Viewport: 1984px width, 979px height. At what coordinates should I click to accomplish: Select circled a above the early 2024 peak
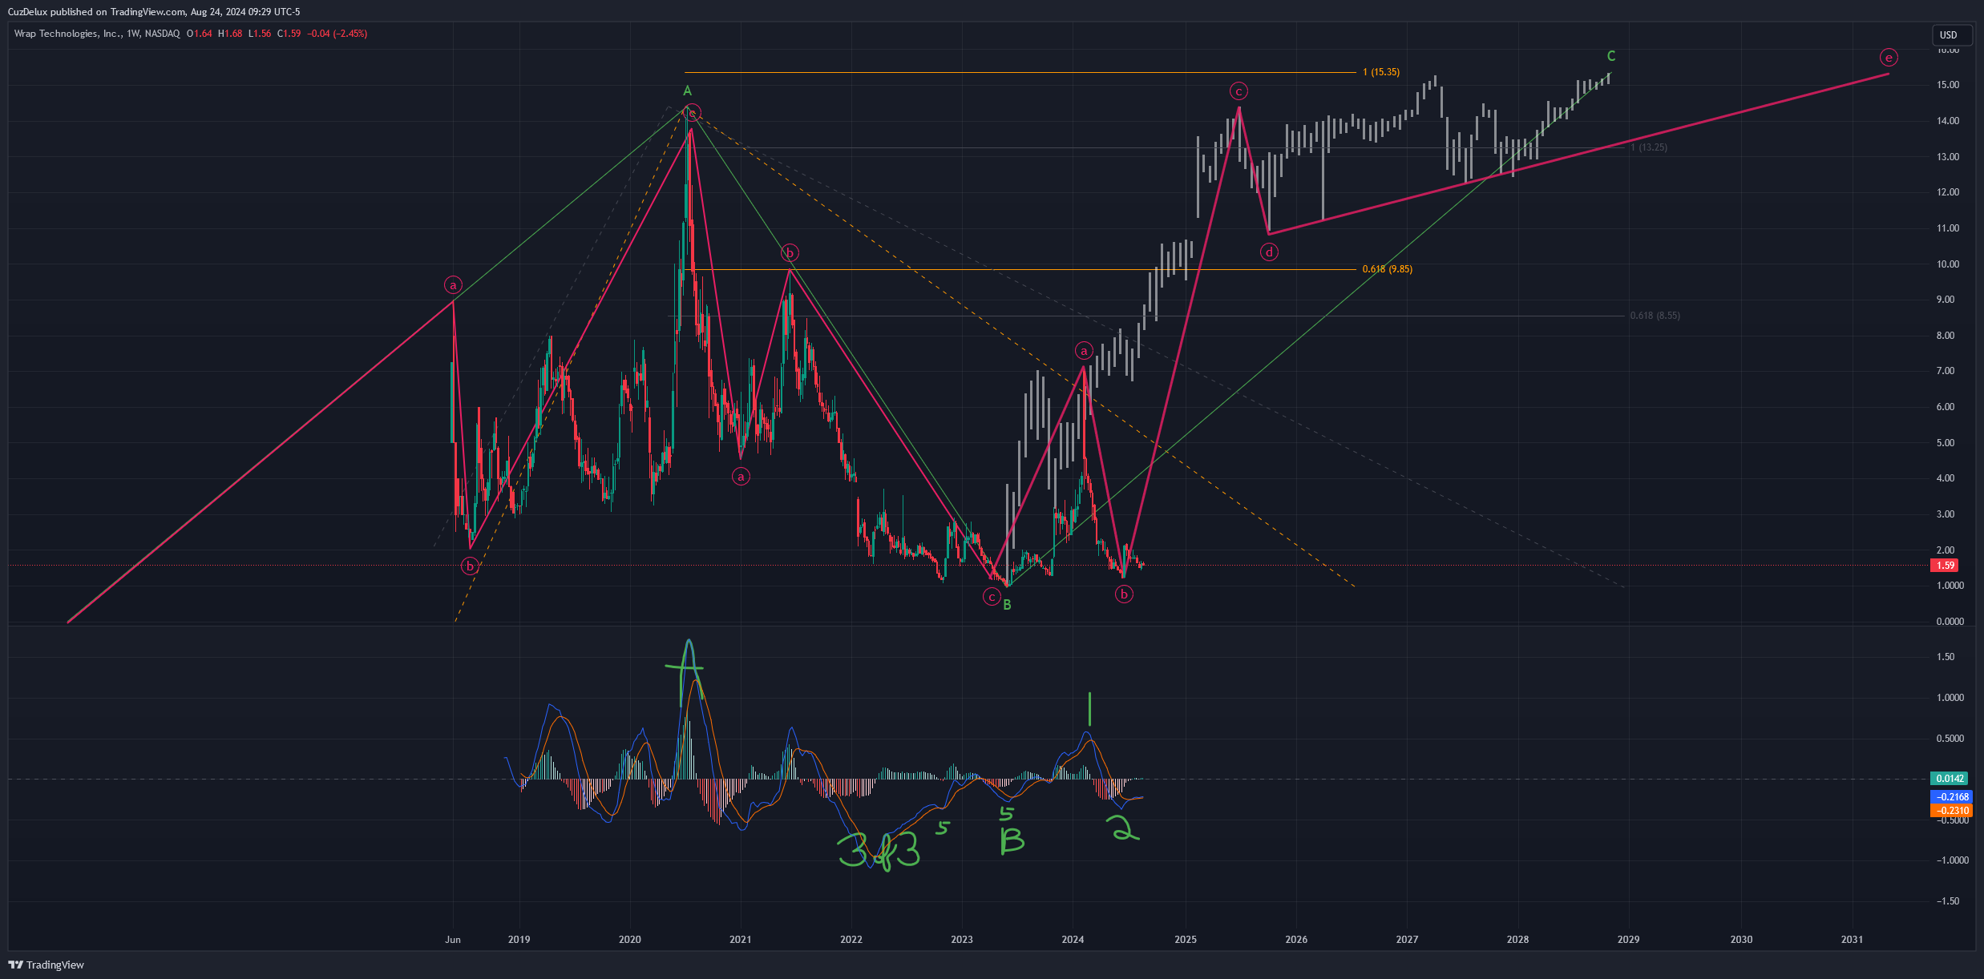(1084, 351)
